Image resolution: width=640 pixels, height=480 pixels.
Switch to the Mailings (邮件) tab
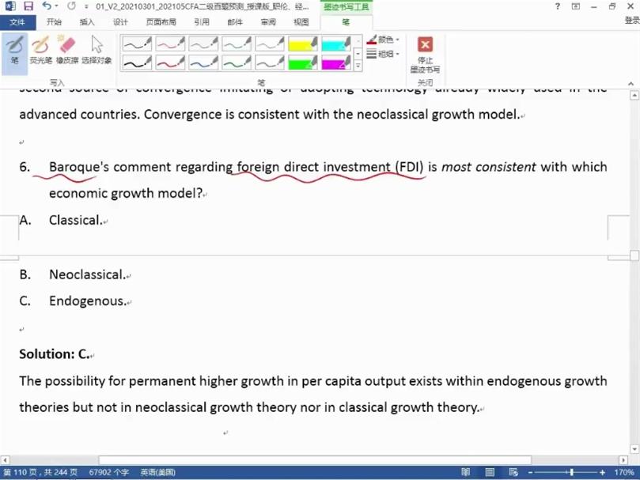coord(235,22)
